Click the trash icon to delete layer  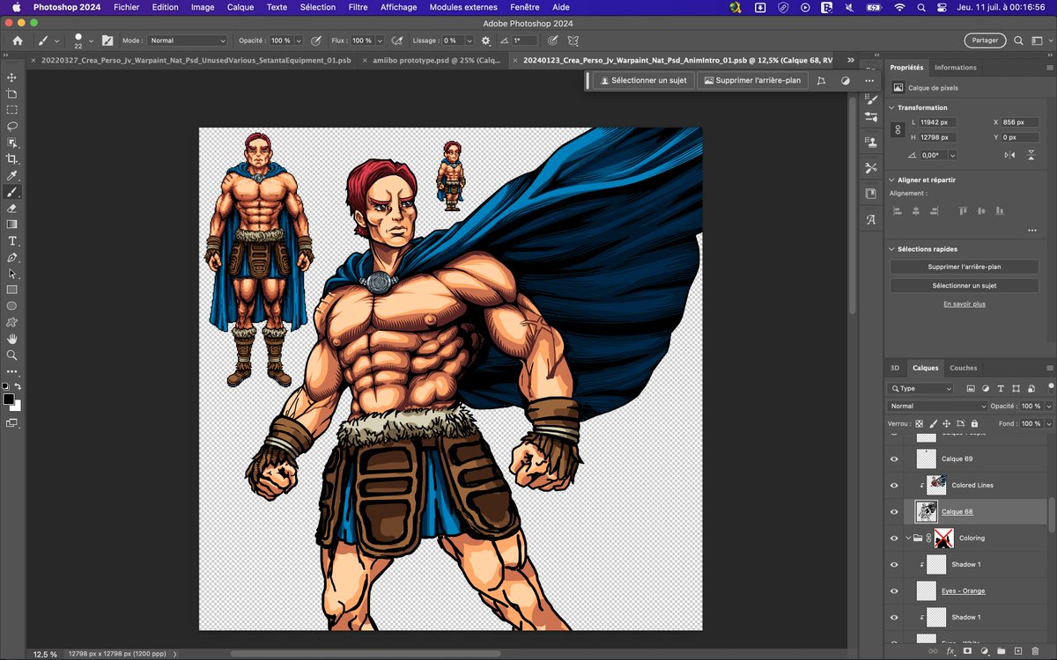pyautogui.click(x=1033, y=652)
